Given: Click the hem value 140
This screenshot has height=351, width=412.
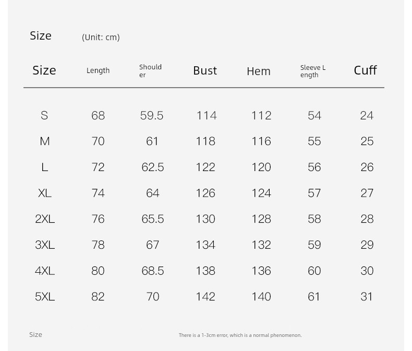Looking at the screenshot, I should coord(261,297).
